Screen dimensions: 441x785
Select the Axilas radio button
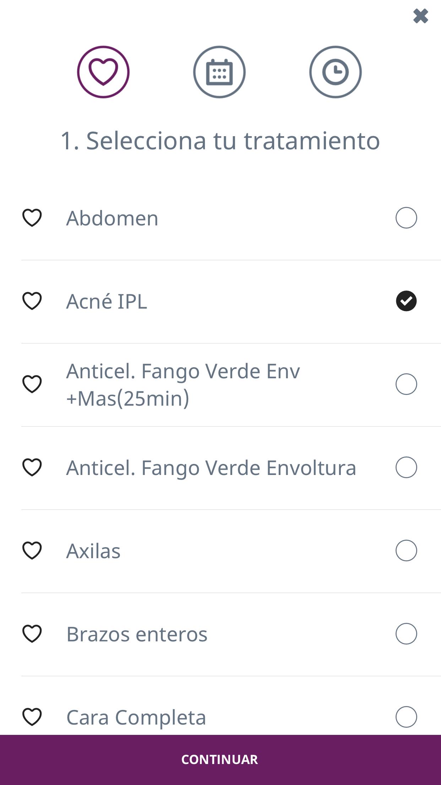click(406, 550)
